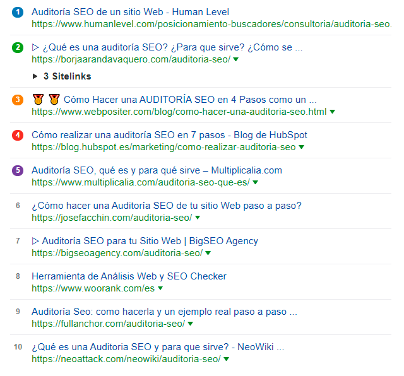Click the webpositer.com blog URL

click(x=179, y=112)
